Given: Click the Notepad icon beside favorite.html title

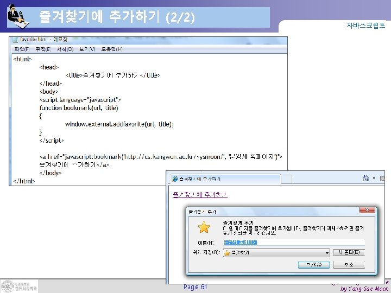Looking at the screenshot, I should tap(15, 40).
